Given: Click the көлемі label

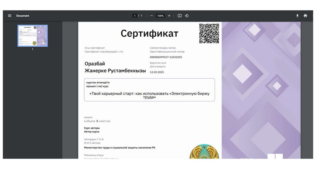Looking at the screenshot, I should click(x=88, y=117).
